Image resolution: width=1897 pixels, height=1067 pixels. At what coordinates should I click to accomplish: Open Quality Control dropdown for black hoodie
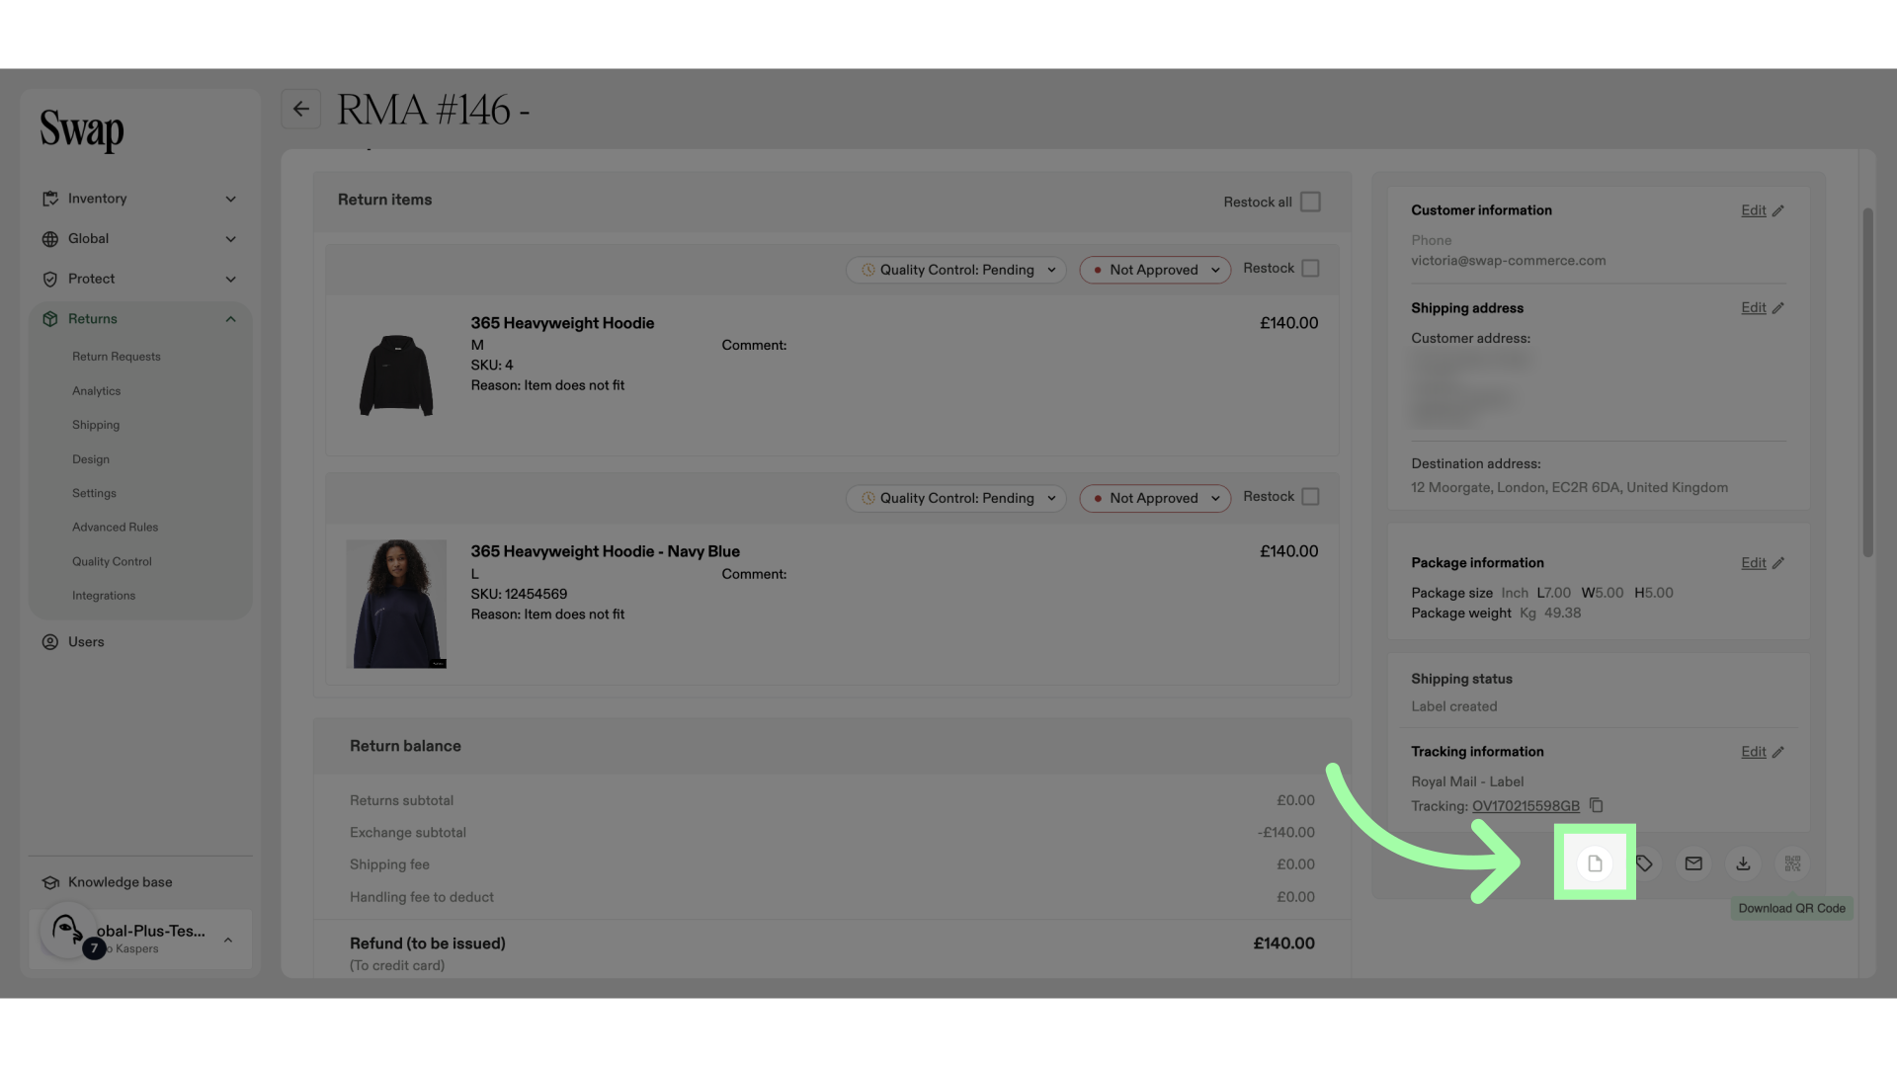955,270
